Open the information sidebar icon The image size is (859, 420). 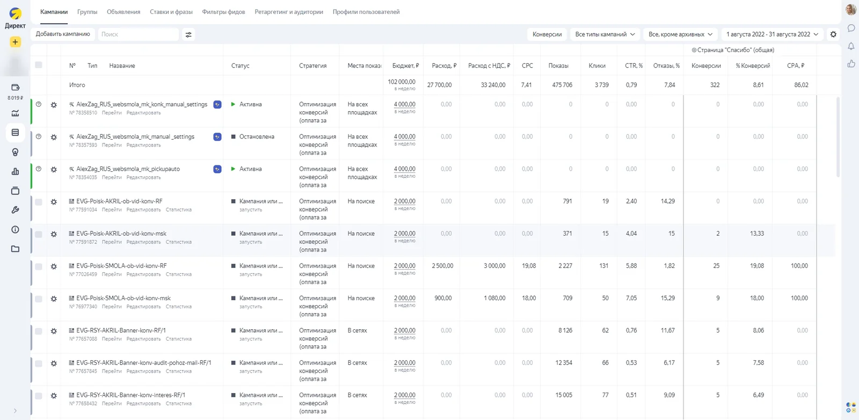[15, 229]
